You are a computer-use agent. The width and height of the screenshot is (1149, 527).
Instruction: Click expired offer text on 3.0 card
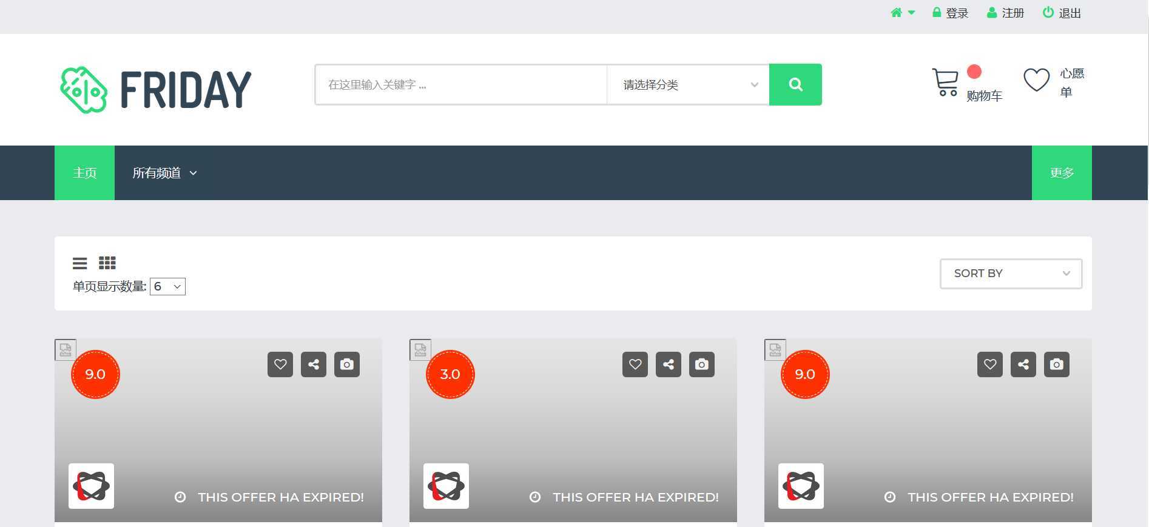coord(636,497)
